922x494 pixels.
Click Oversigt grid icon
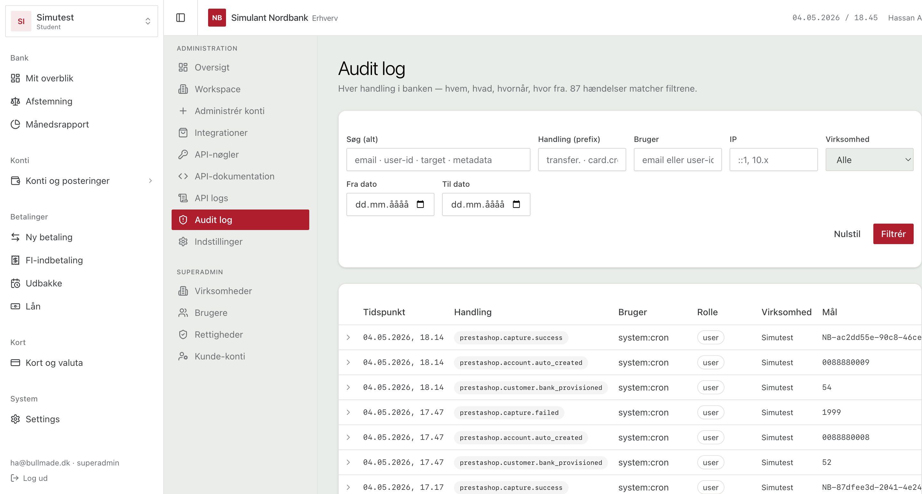tap(183, 67)
